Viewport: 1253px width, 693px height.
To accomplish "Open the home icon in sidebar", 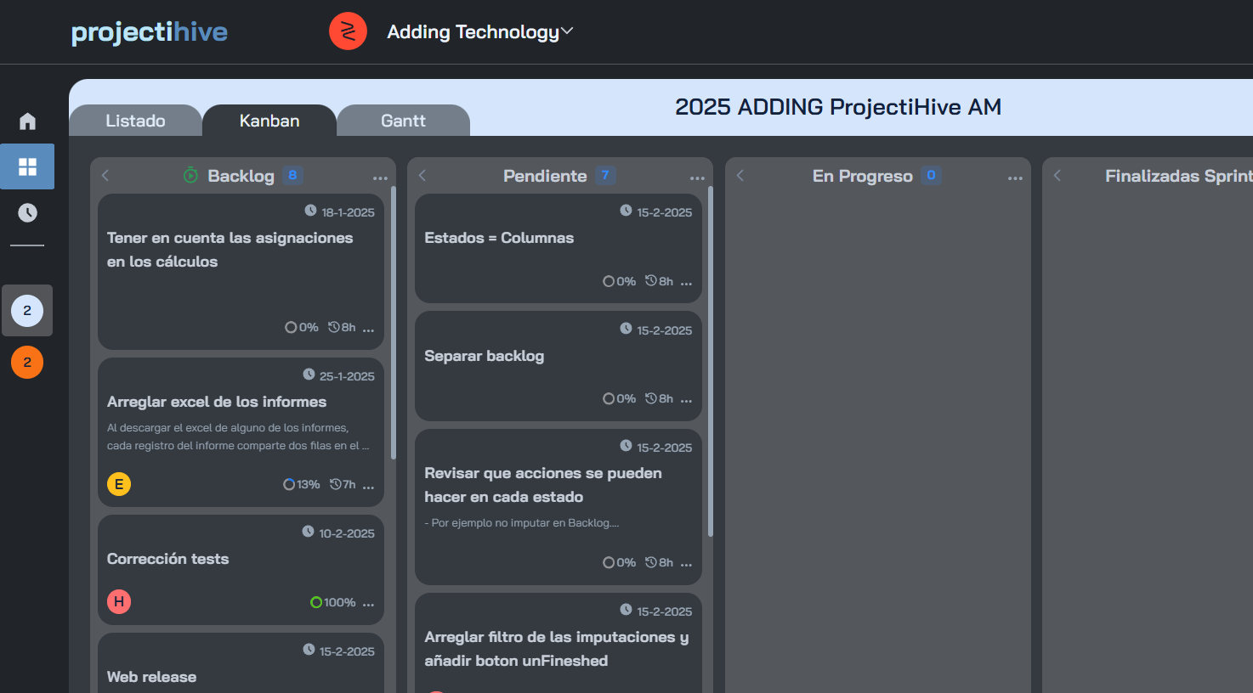I will click(27, 121).
